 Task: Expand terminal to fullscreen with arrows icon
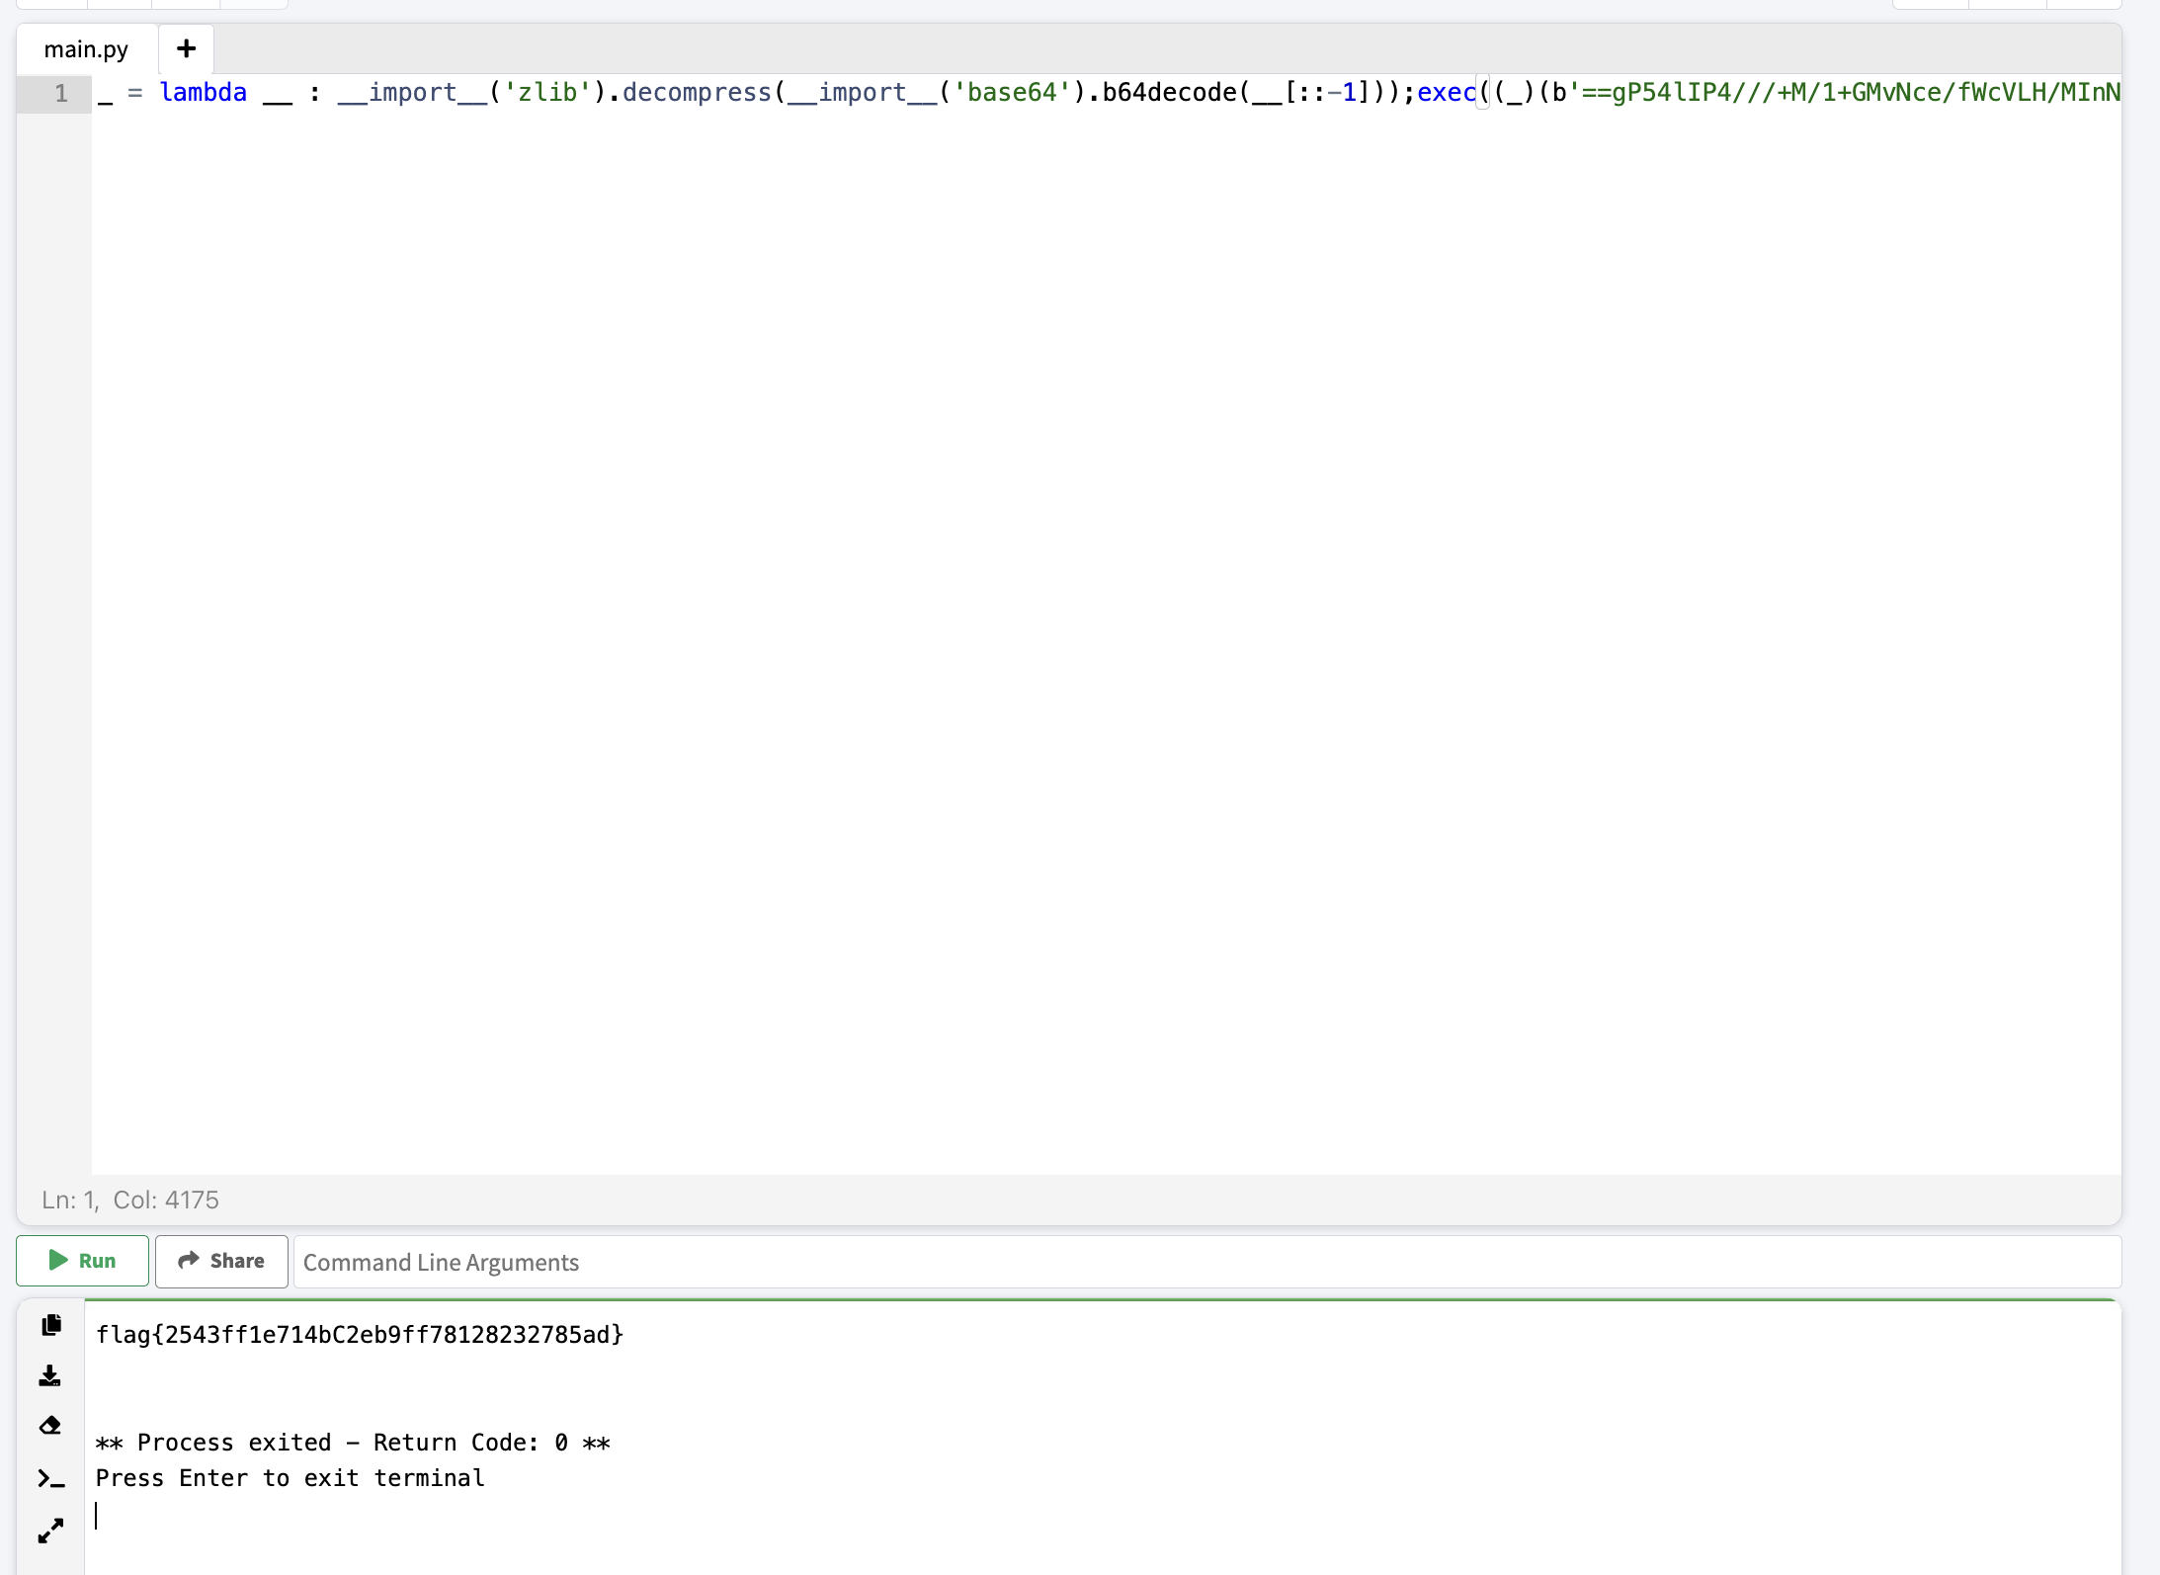pyautogui.click(x=50, y=1531)
